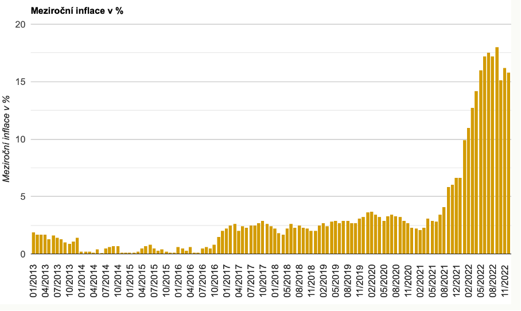Click the x-axis label 07/2016
Image resolution: width=521 pixels, height=311 pixels.
coord(202,279)
